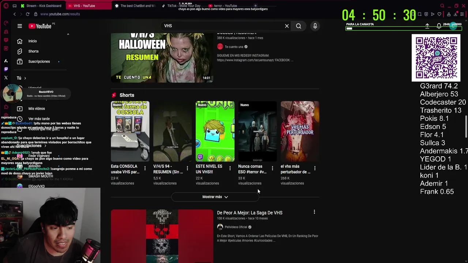Play the Esta CONSOLA usaba VHS short
This screenshot has width=468, height=263.
130,131
